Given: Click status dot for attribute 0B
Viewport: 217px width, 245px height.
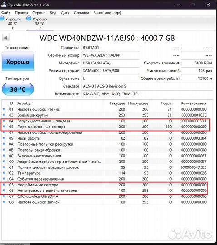Looking at the screenshot, I should click(x=4, y=150).
